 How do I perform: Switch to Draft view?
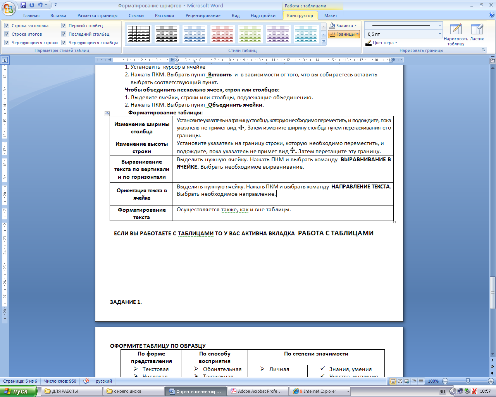point(421,381)
